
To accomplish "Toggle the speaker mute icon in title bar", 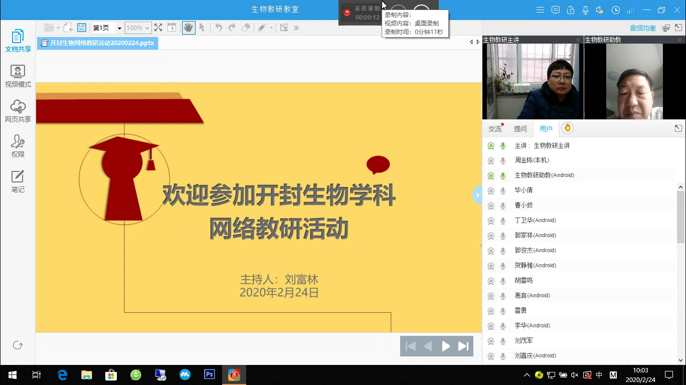I will click(600, 10).
